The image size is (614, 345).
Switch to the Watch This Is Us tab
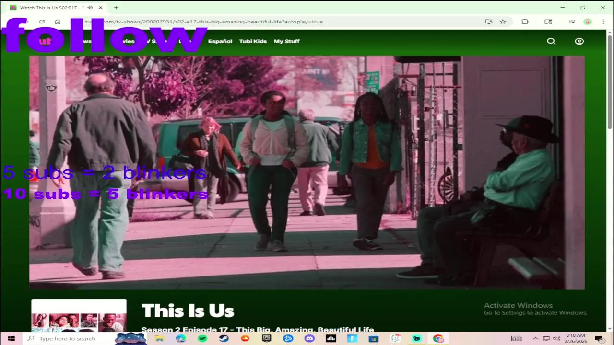(x=59, y=8)
